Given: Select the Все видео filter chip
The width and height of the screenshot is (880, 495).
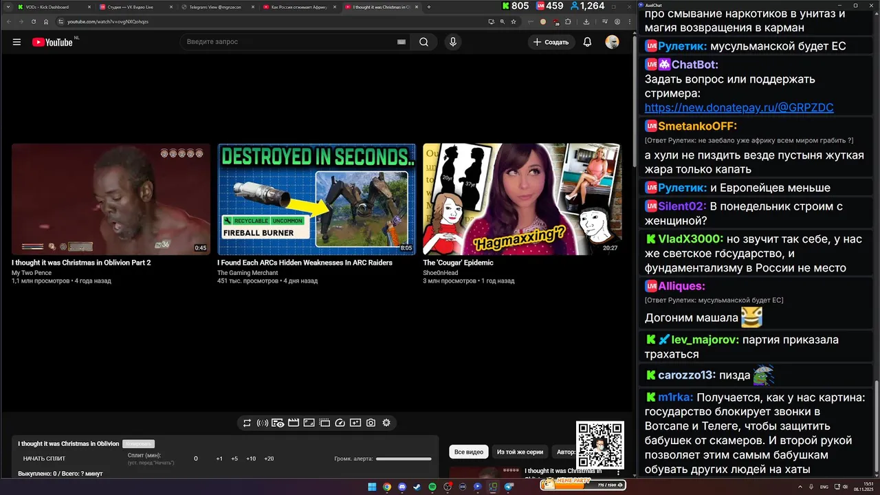Looking at the screenshot, I should click(470, 452).
